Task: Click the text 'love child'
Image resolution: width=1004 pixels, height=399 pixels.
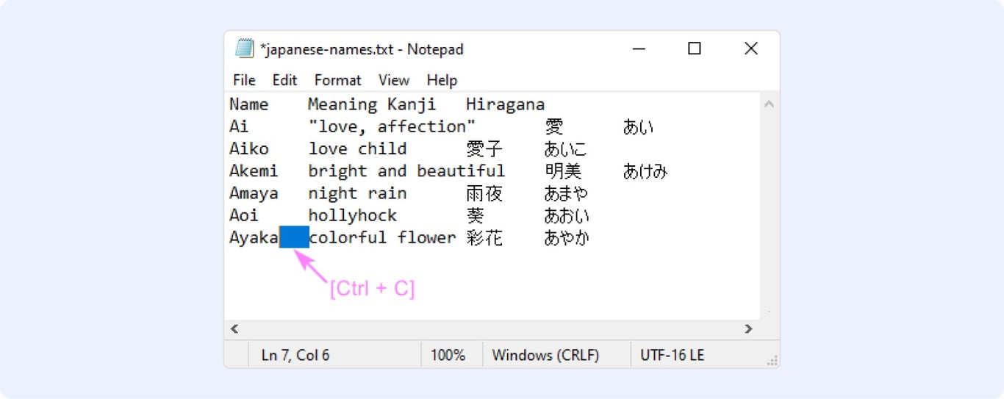Action: point(357,148)
